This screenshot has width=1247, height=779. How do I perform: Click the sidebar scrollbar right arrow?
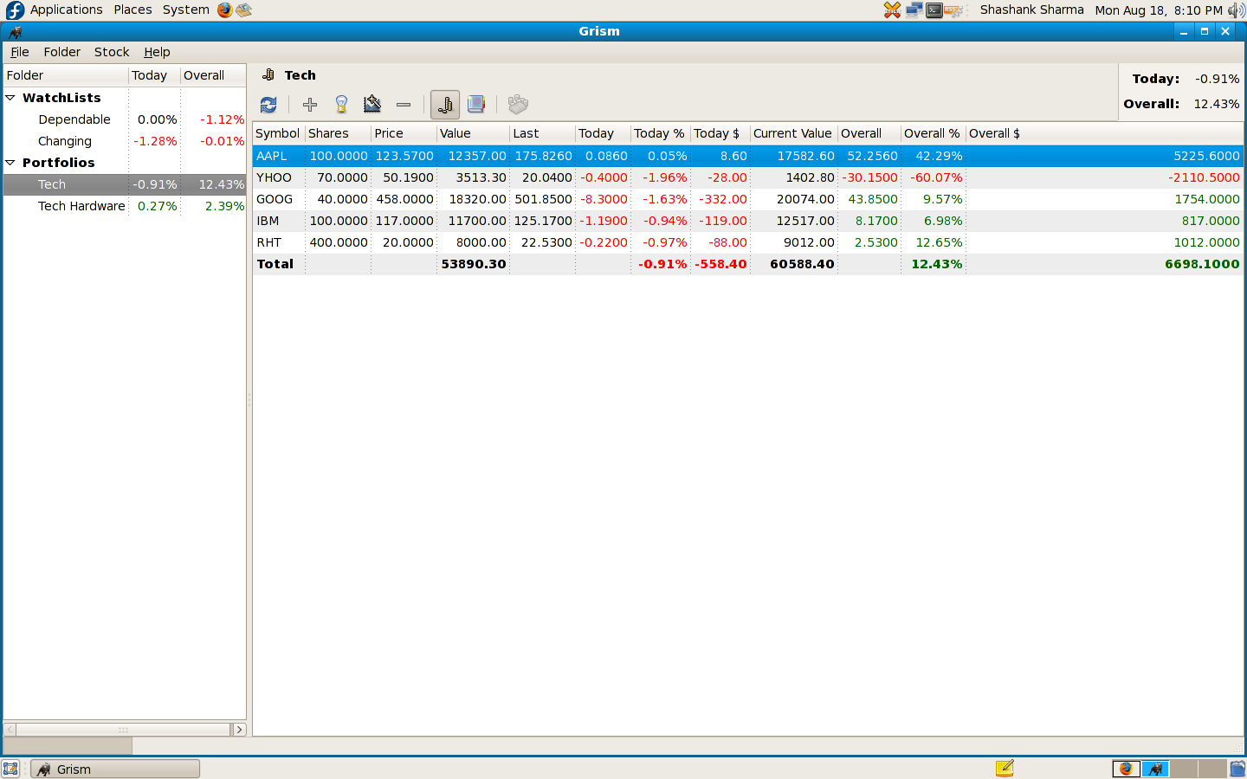[240, 730]
